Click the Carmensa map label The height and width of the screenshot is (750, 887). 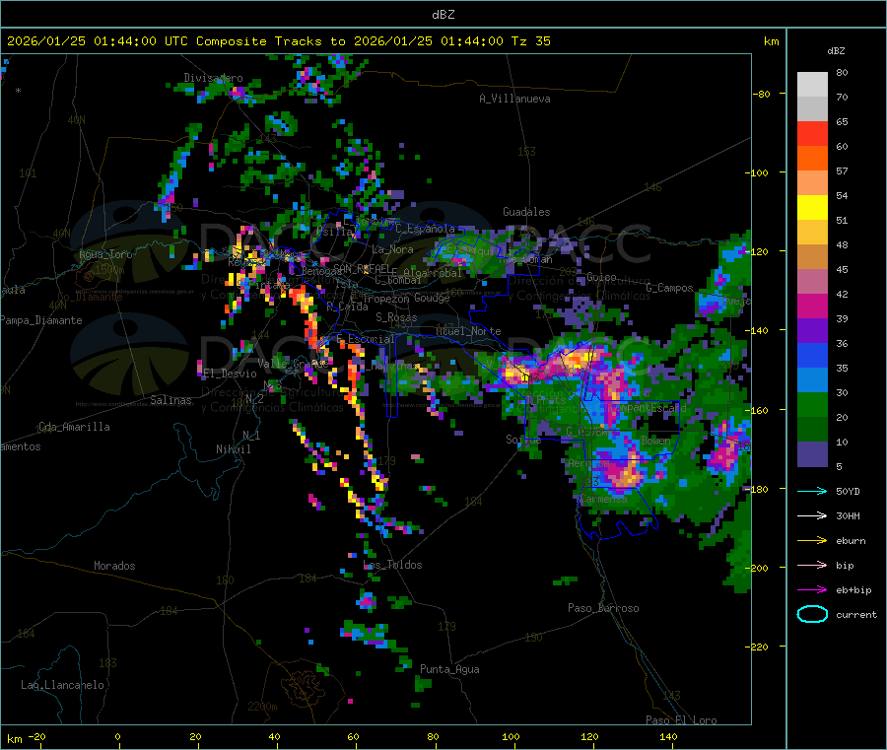603,499
